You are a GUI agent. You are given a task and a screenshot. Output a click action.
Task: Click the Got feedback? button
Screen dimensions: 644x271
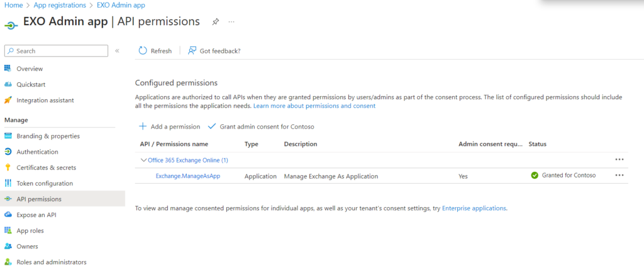(214, 51)
